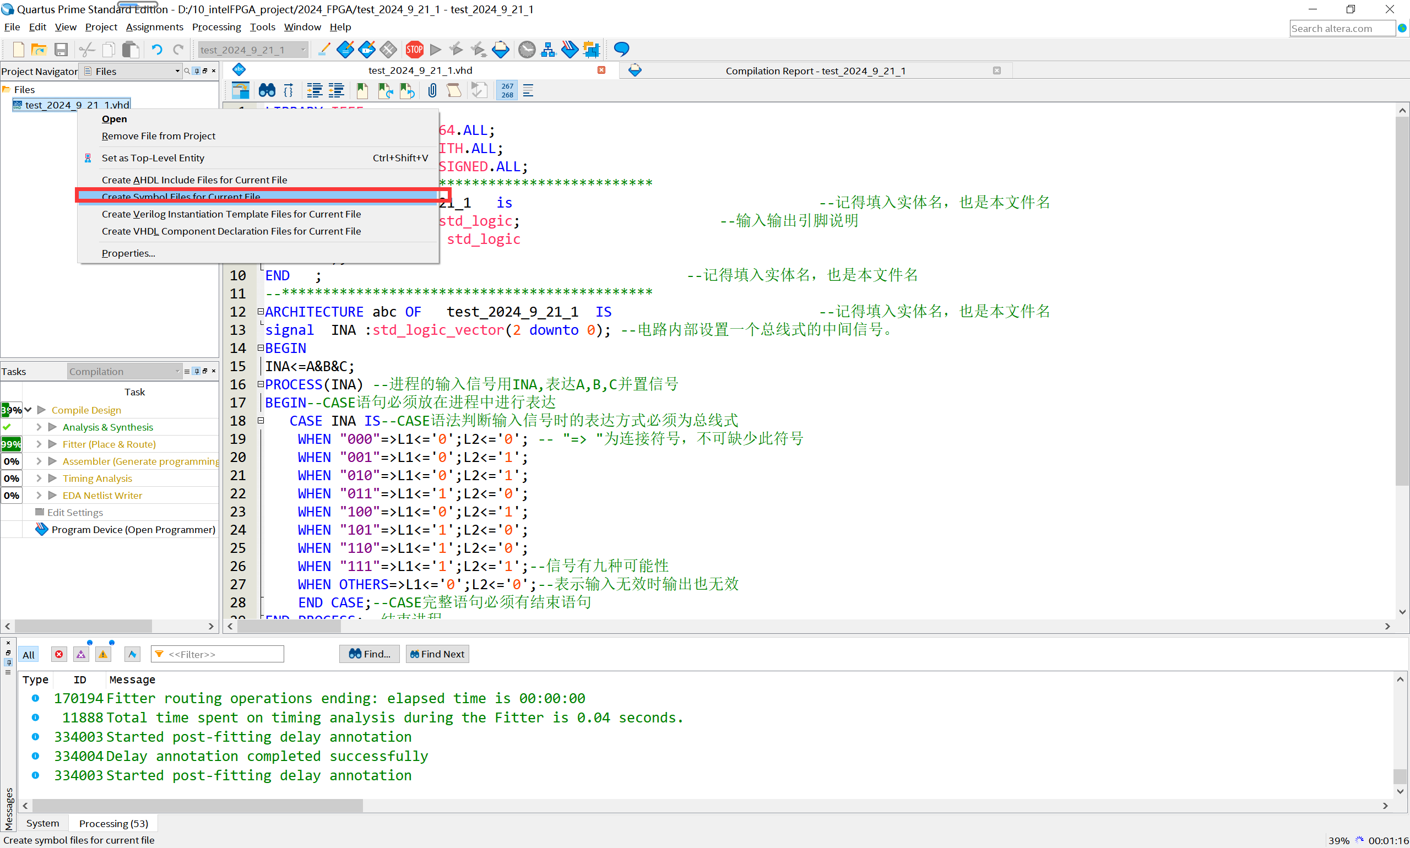Switch to Compilation Report tab

point(815,71)
